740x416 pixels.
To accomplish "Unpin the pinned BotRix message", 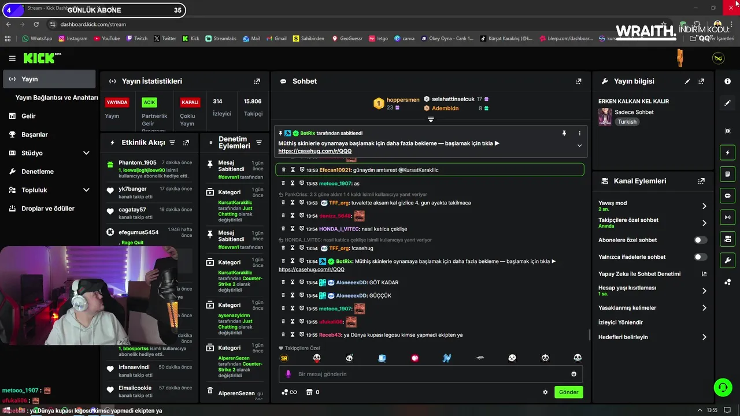I will click(564, 133).
